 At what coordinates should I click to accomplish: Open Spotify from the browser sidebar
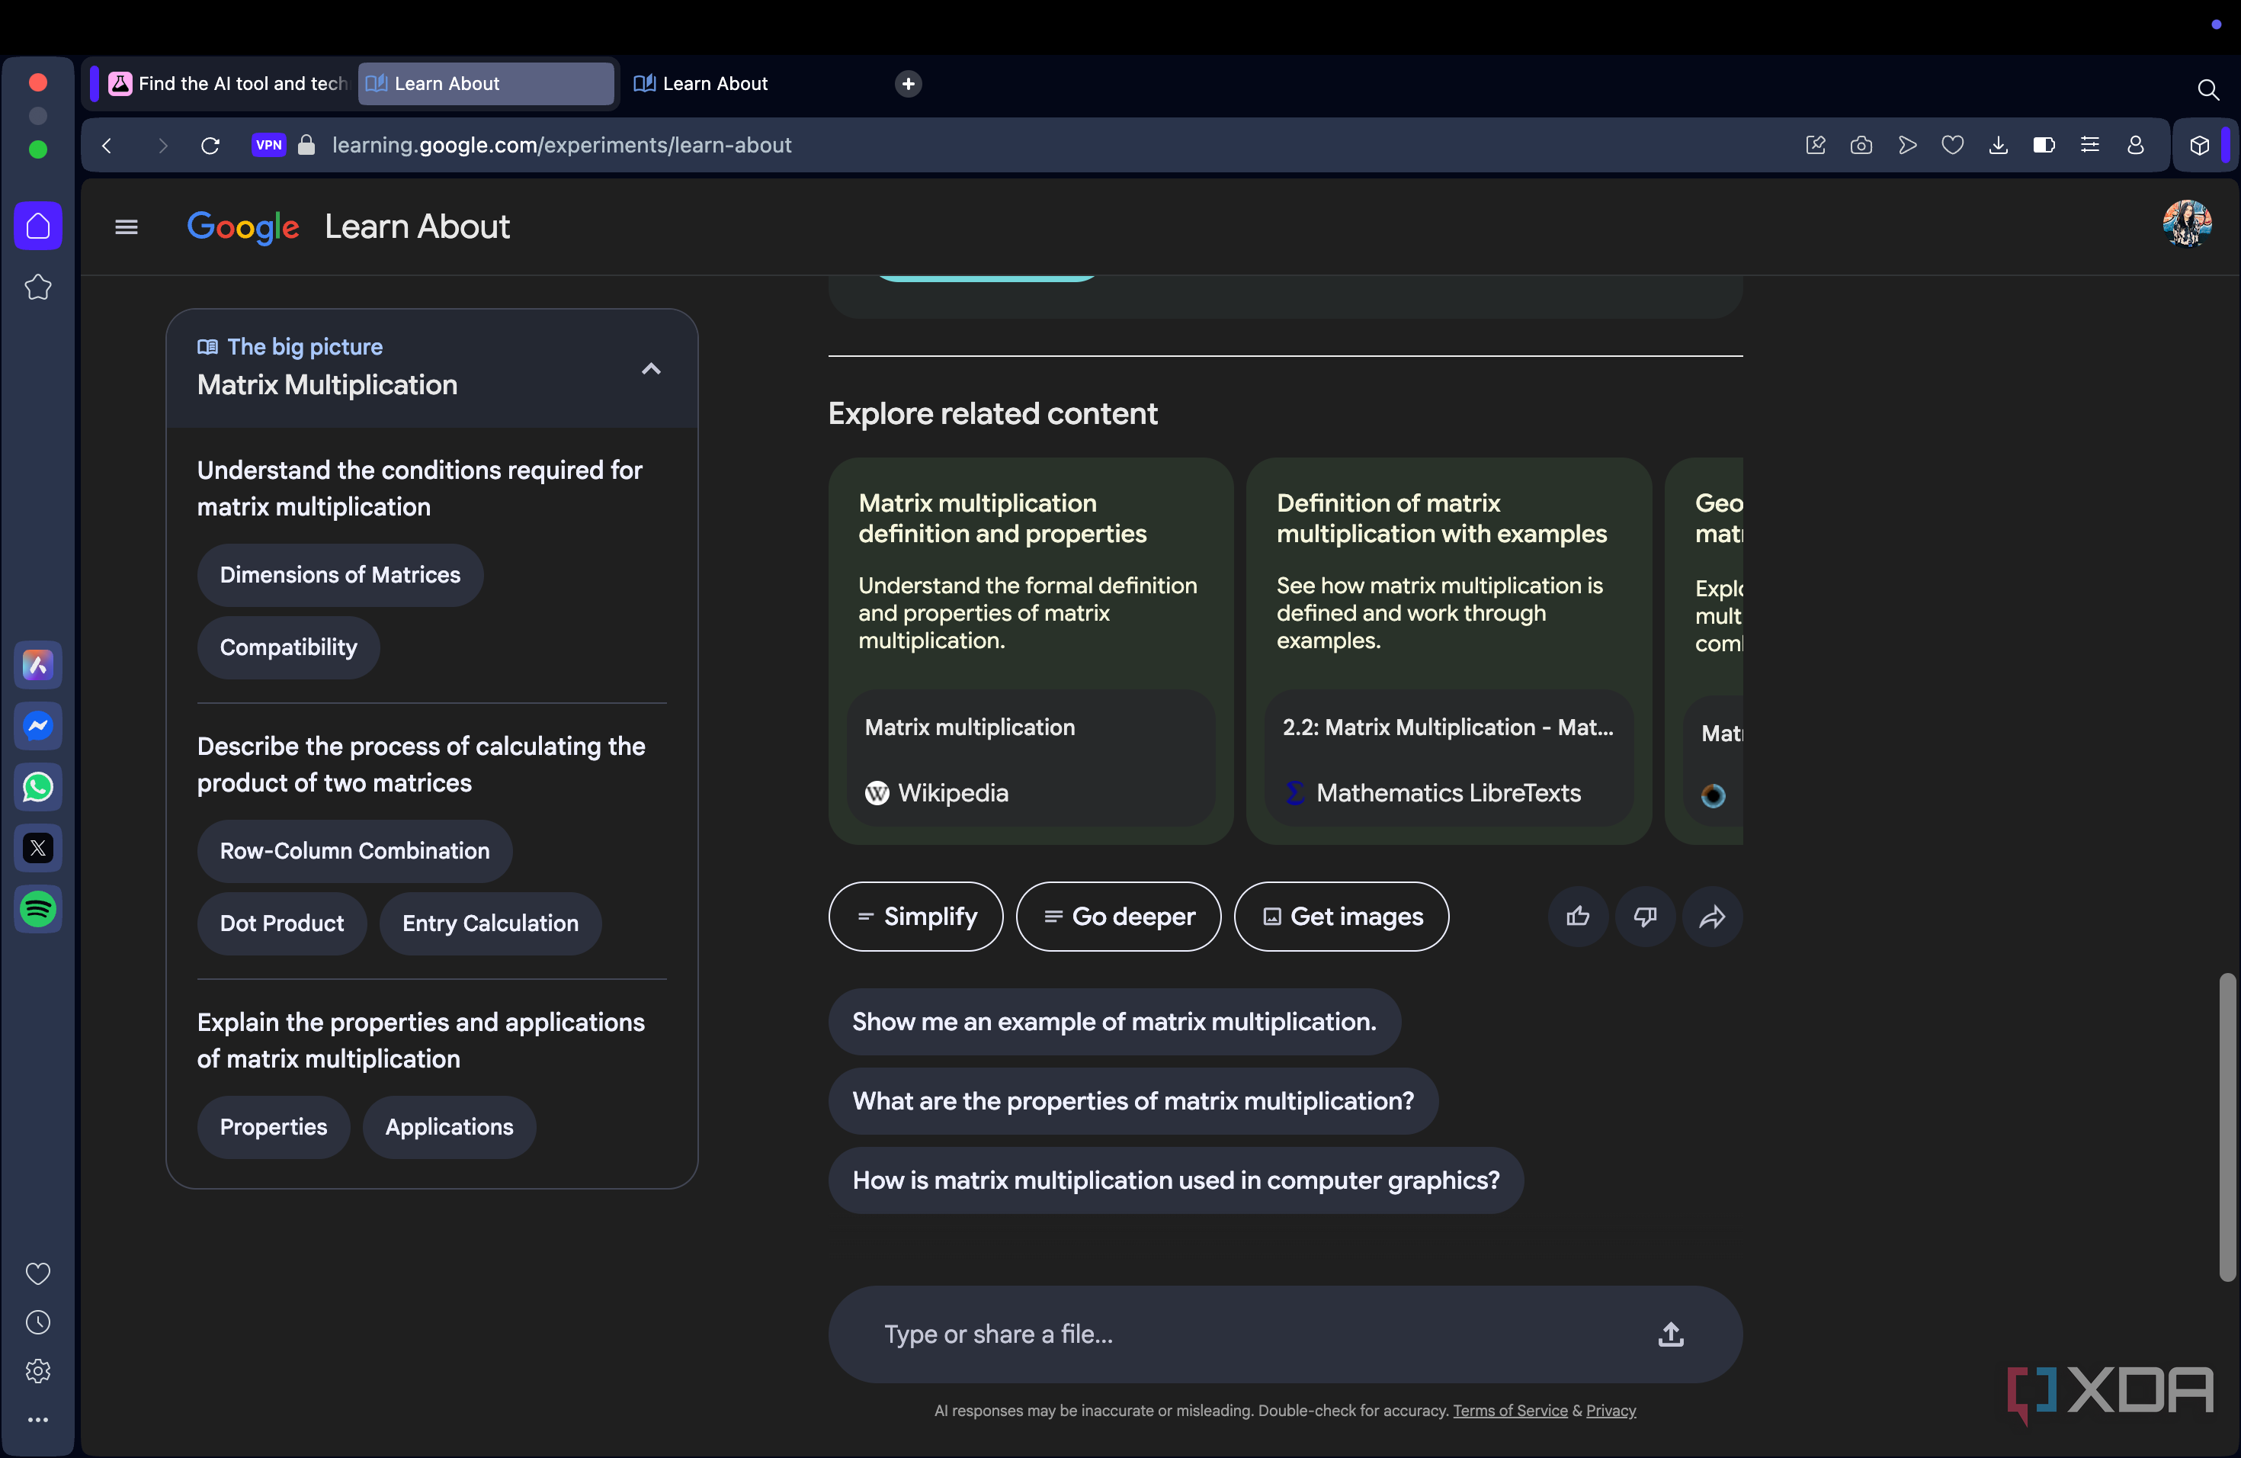tap(37, 909)
